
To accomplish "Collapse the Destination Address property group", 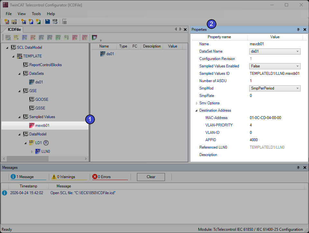I will [x=196, y=110].
